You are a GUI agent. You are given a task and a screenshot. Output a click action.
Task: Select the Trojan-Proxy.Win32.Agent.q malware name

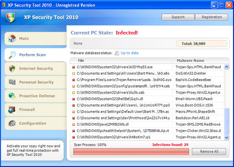click(x=198, y=137)
